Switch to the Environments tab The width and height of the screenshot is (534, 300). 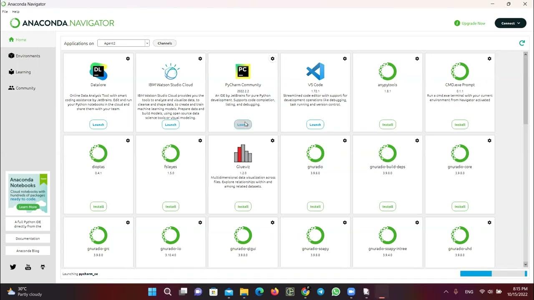[28, 56]
